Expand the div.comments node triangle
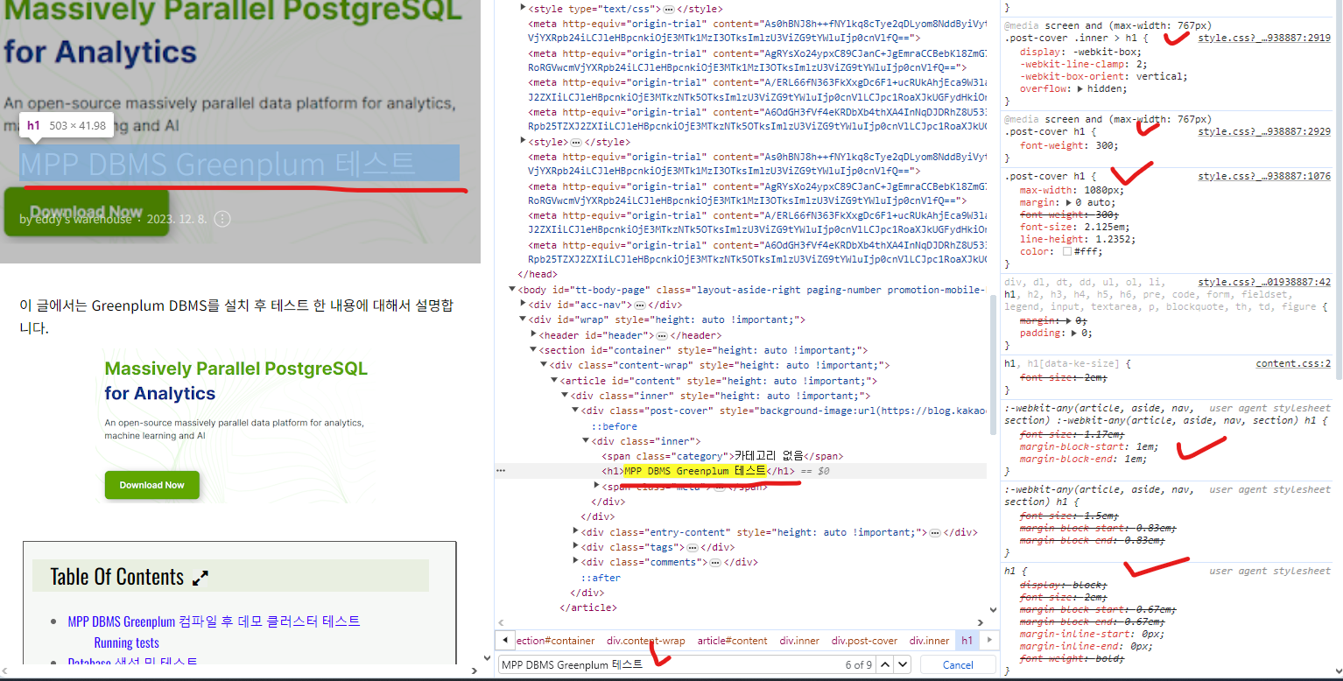 576,562
